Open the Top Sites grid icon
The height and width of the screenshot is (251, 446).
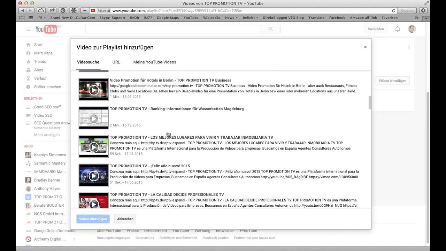[x=31, y=17]
